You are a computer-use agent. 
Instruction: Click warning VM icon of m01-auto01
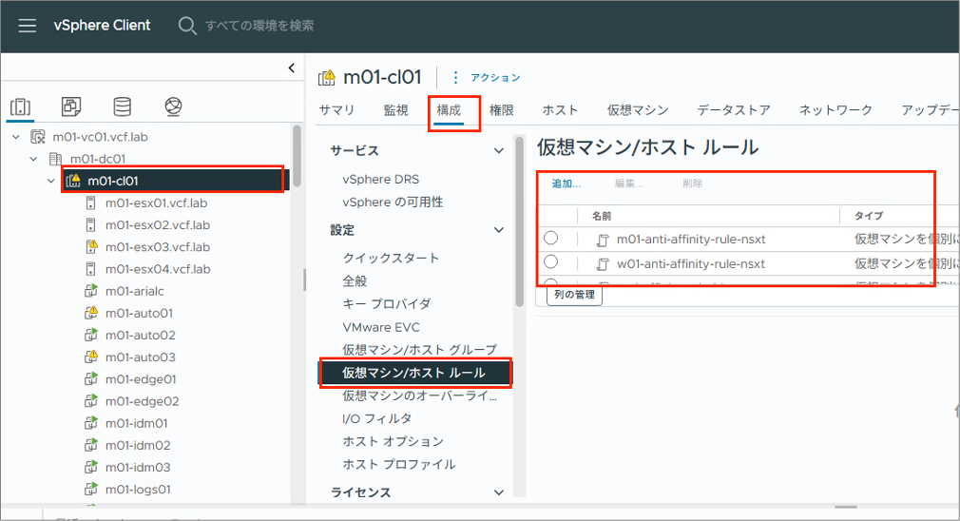coord(91,313)
